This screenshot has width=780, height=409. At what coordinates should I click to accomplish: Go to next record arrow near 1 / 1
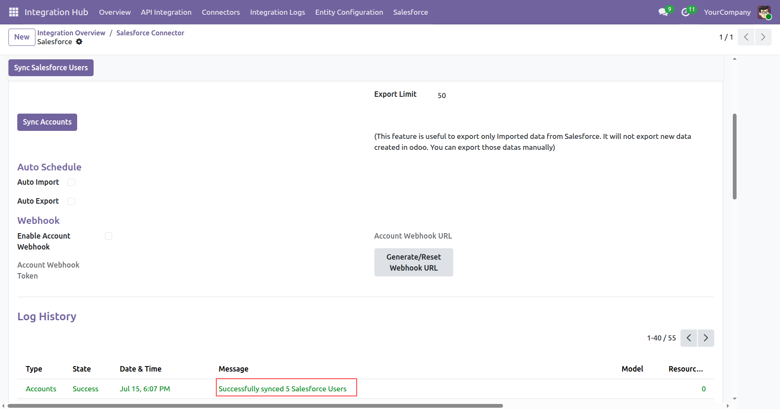763,37
